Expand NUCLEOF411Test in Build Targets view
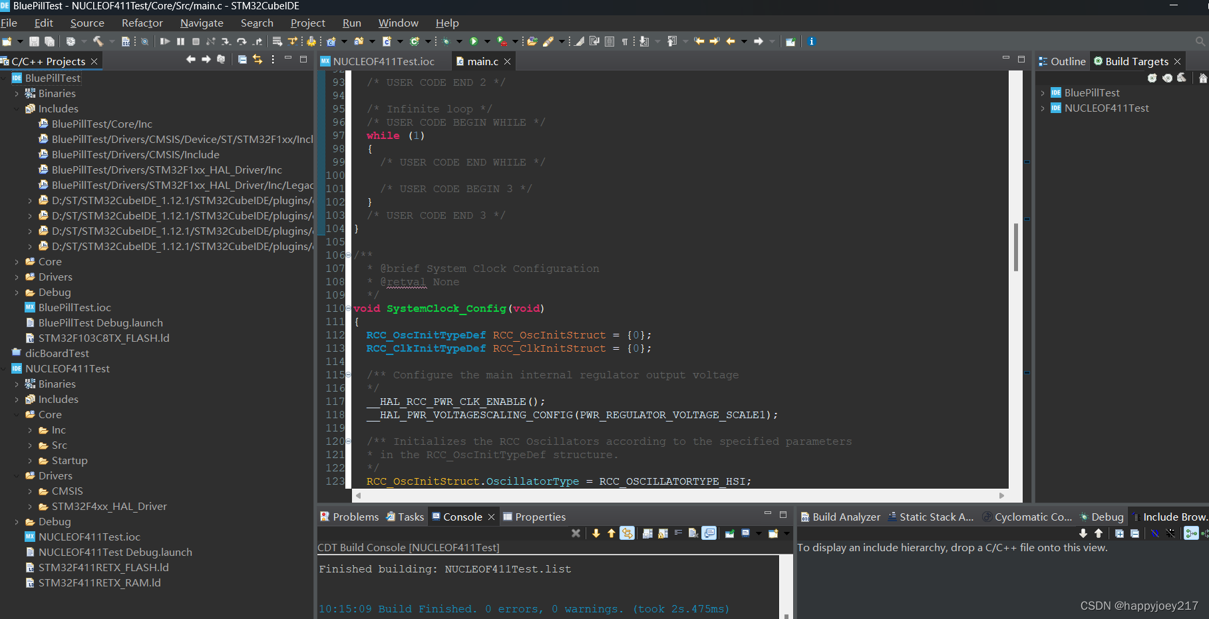This screenshot has height=619, width=1209. click(x=1043, y=108)
